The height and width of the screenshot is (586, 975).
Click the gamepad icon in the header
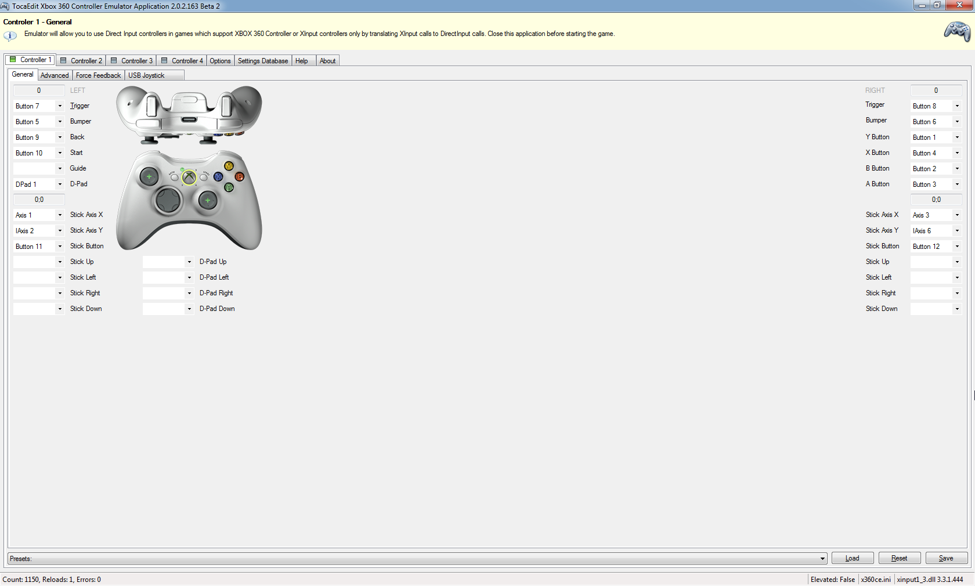(956, 31)
